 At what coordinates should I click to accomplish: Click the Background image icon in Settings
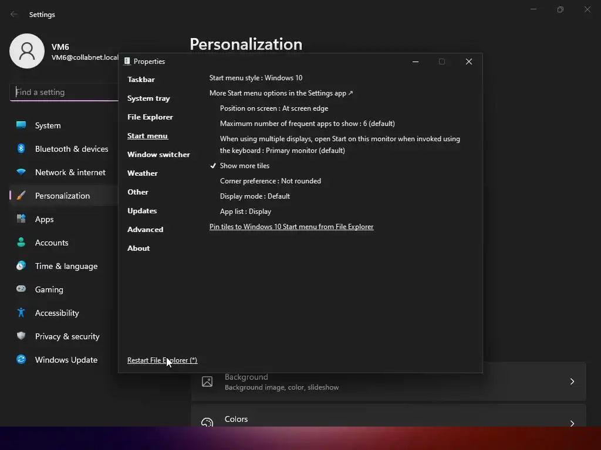[x=207, y=381]
